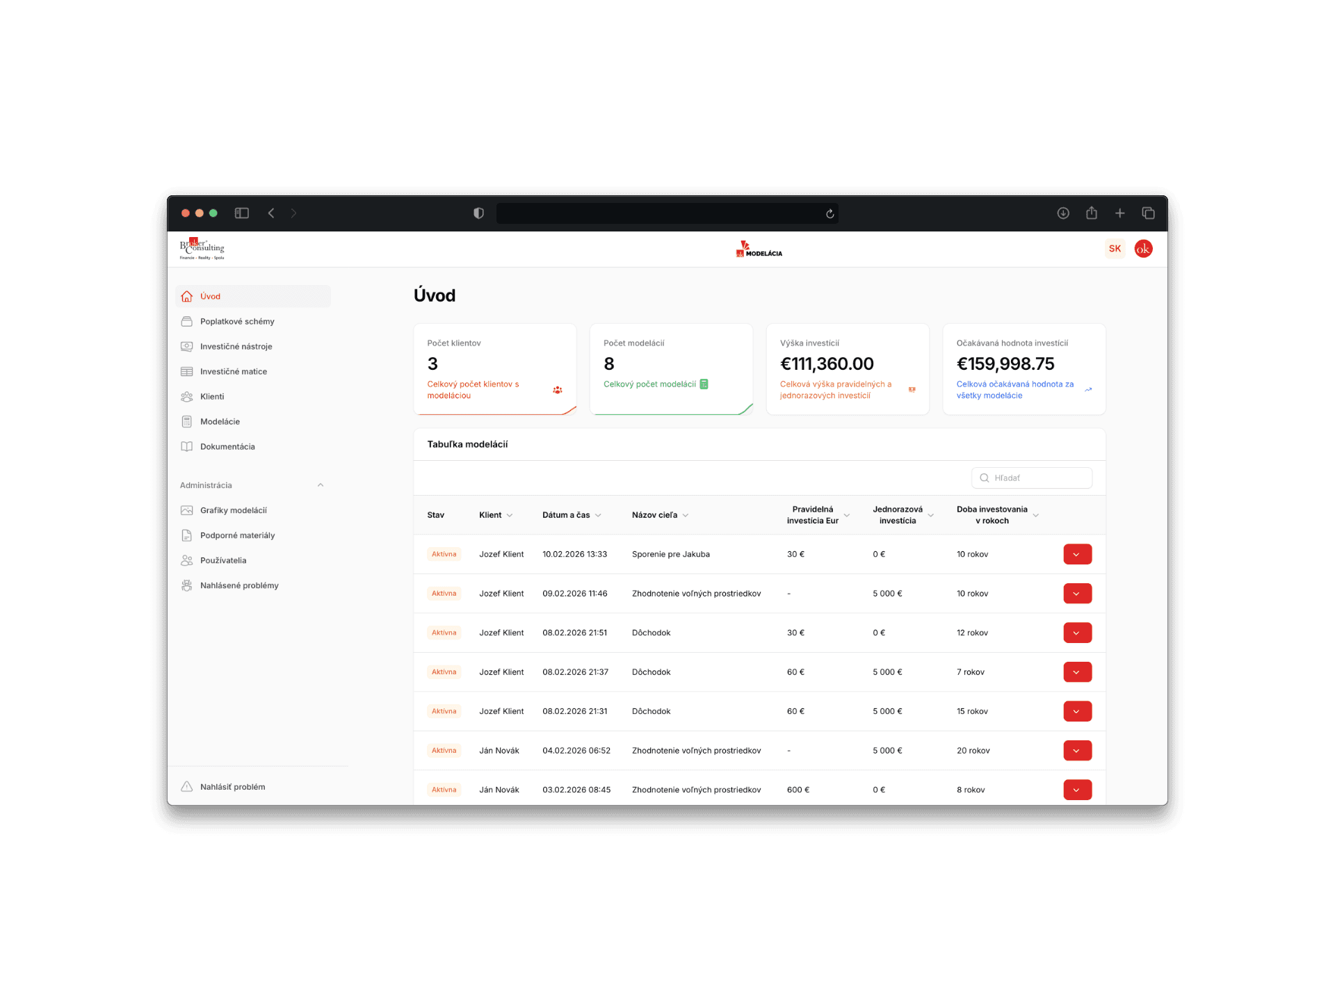Open Používatelia in the admin menu
Image resolution: width=1335 pixels, height=1001 pixels.
click(x=222, y=560)
